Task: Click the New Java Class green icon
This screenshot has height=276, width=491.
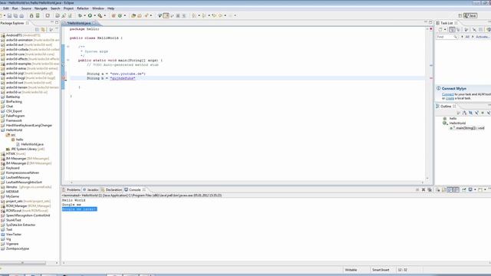Action: [120, 15]
